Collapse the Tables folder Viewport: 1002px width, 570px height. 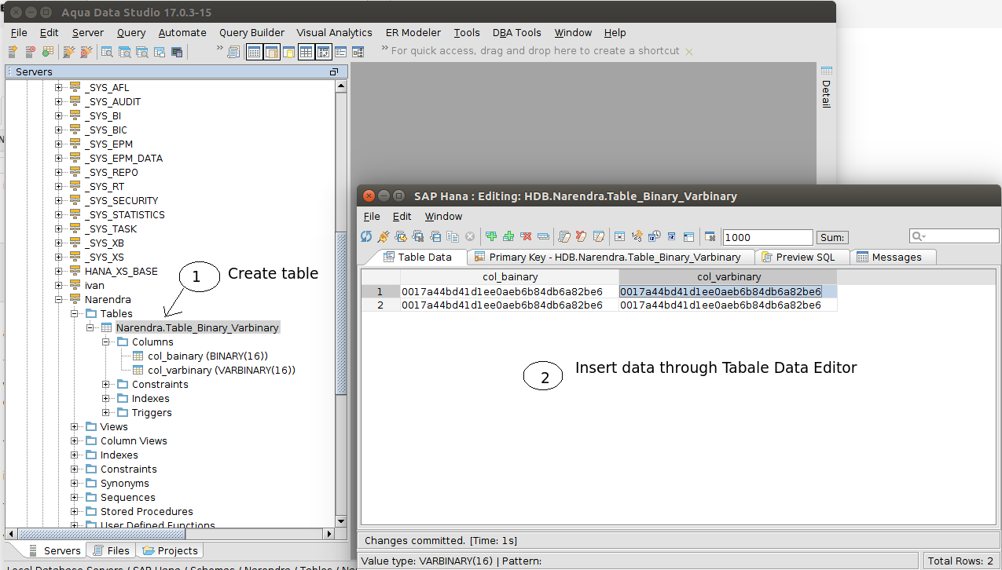tap(75, 314)
